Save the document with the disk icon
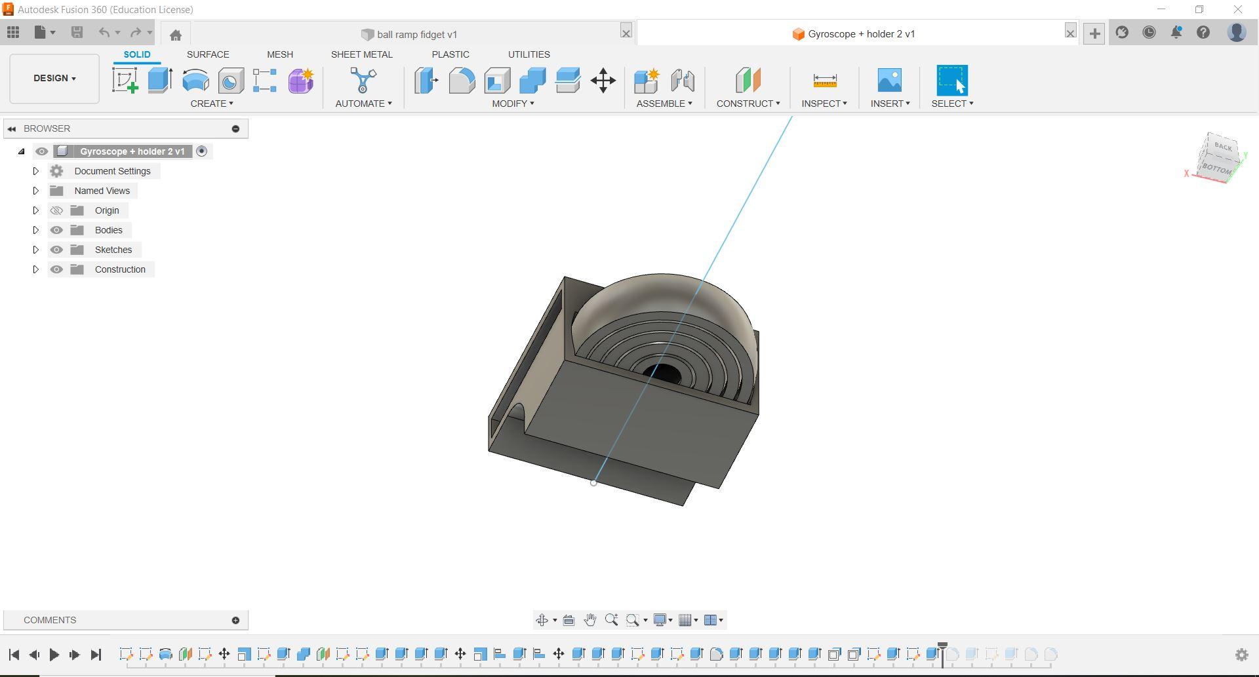 point(77,32)
